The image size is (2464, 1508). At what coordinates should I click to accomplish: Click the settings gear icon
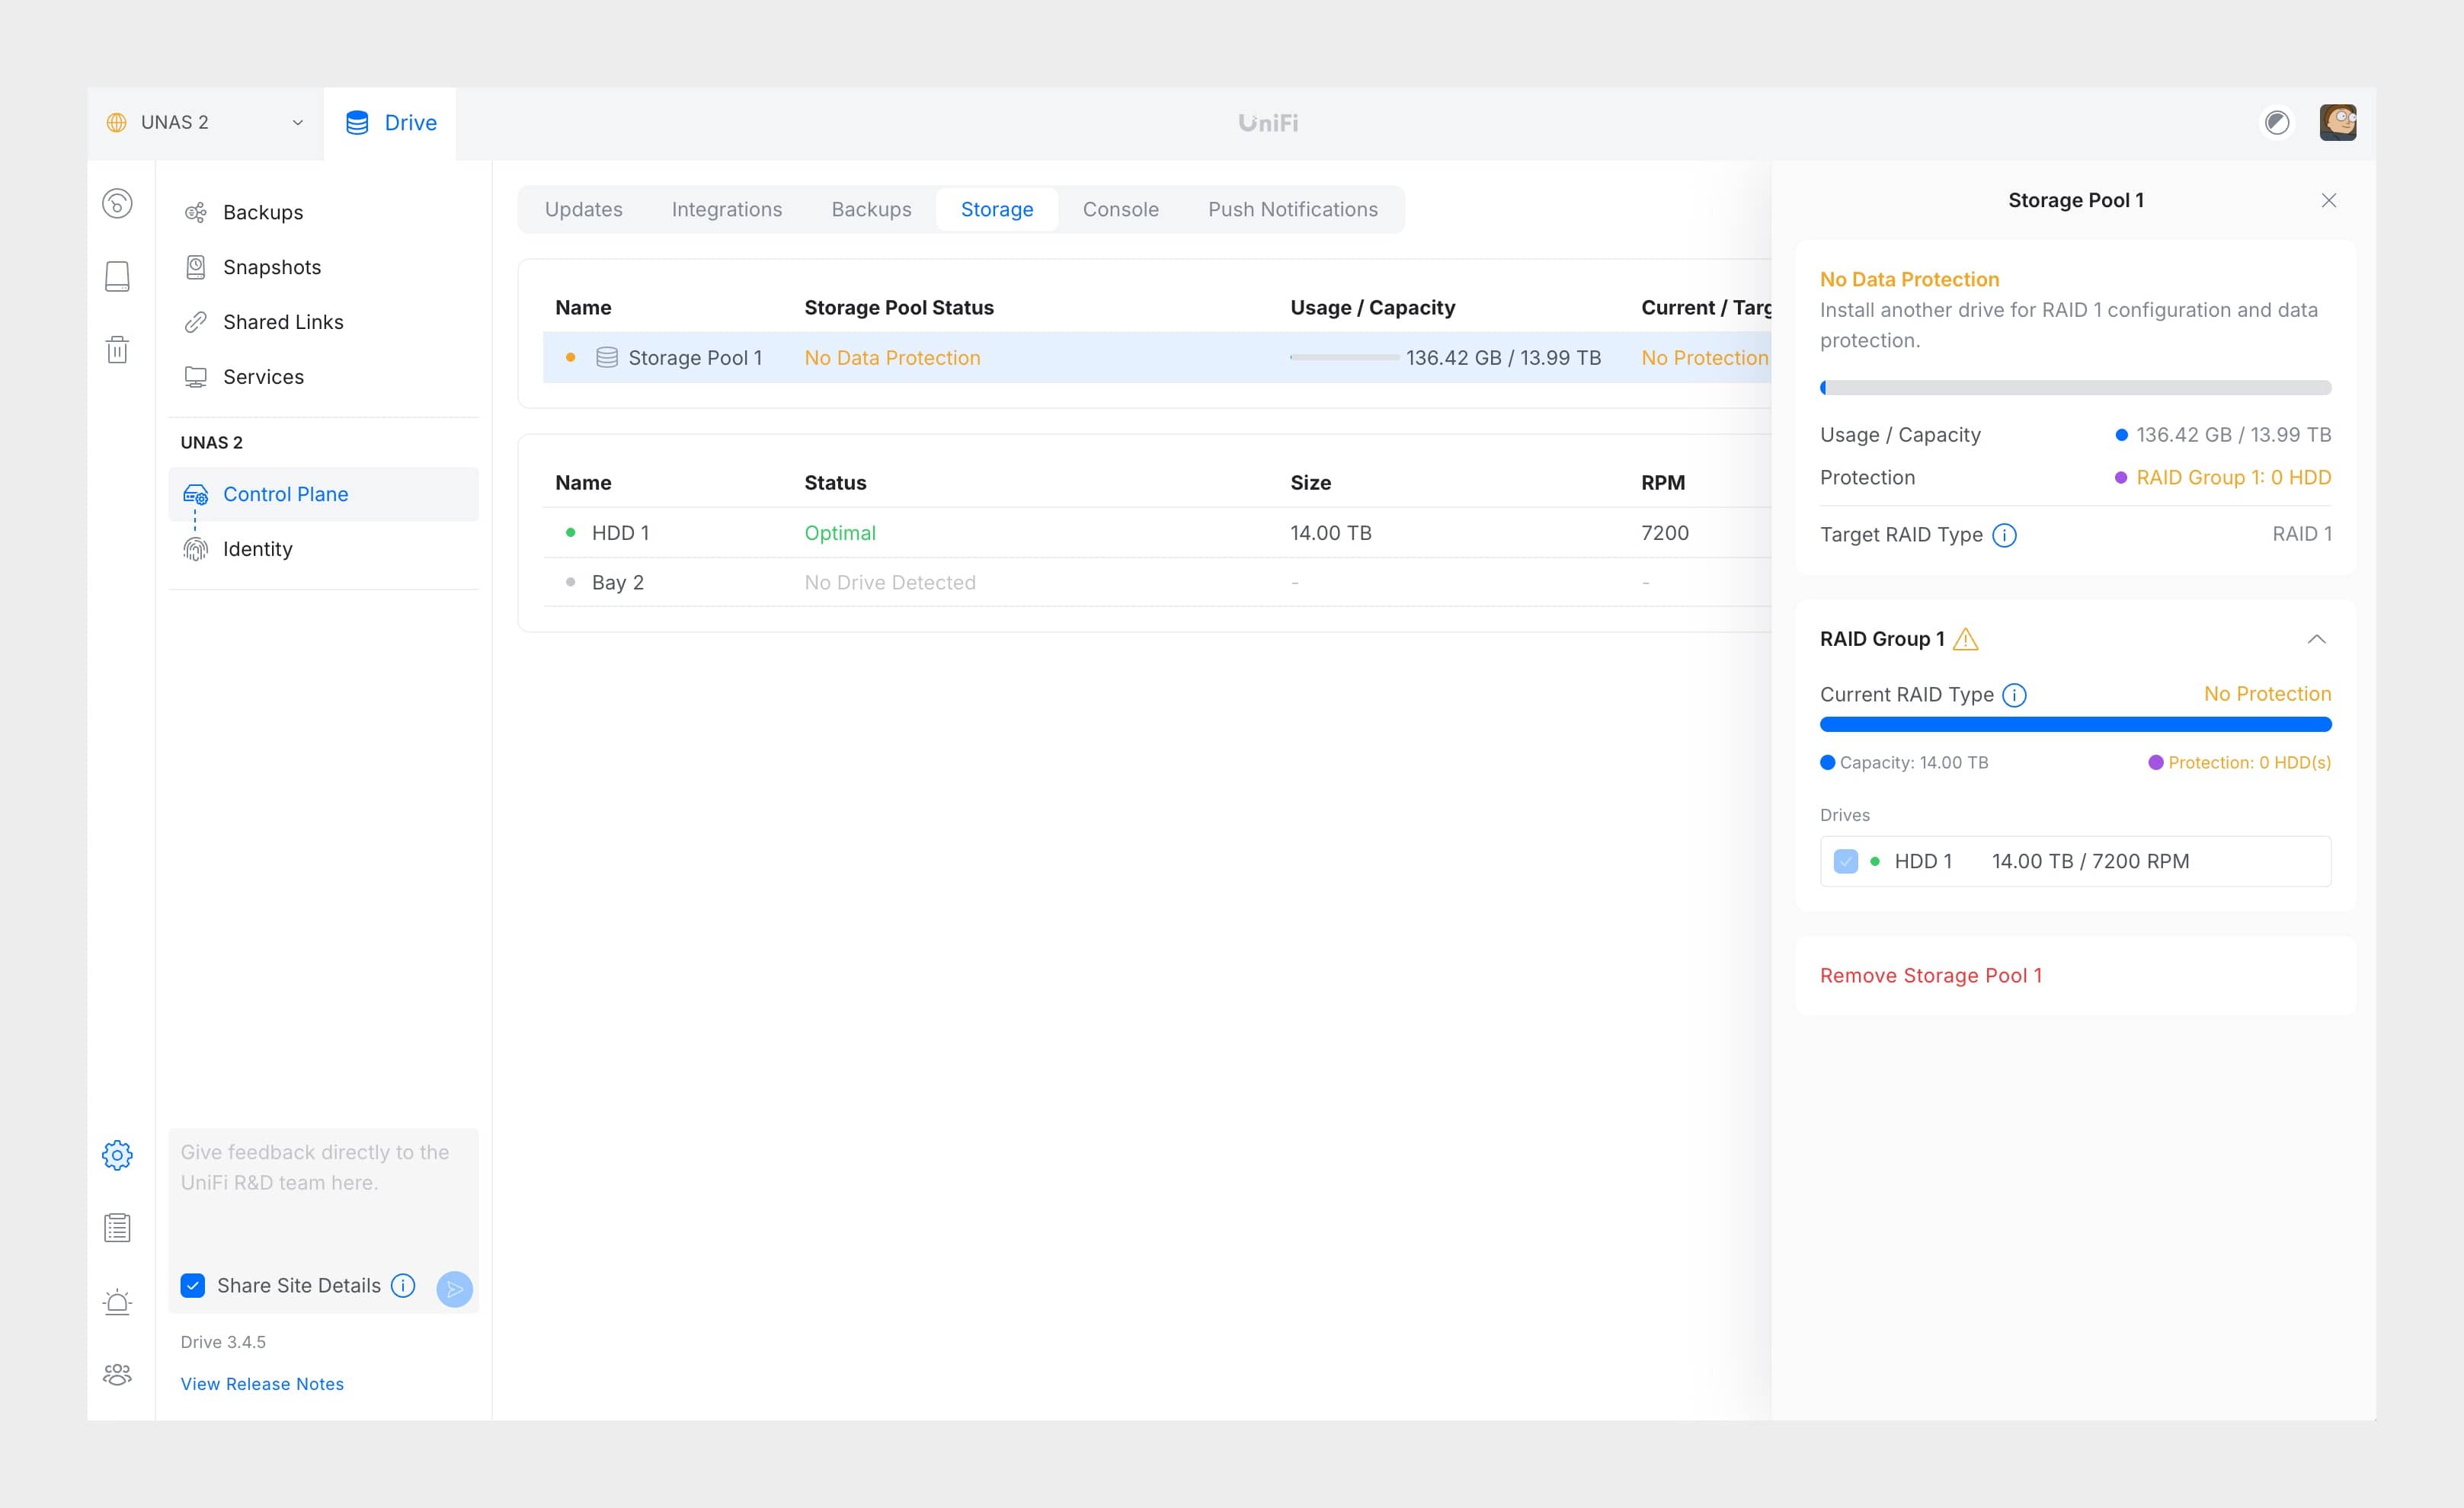point(117,1155)
